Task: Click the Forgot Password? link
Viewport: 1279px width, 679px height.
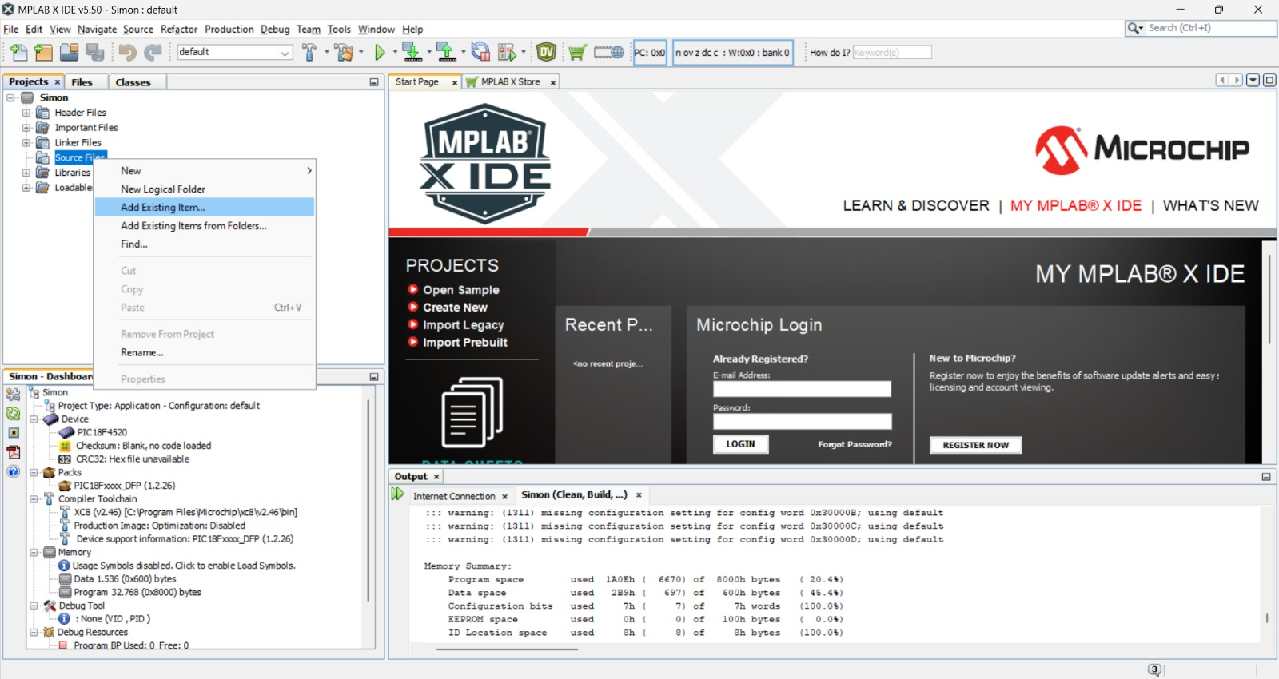Action: point(855,444)
